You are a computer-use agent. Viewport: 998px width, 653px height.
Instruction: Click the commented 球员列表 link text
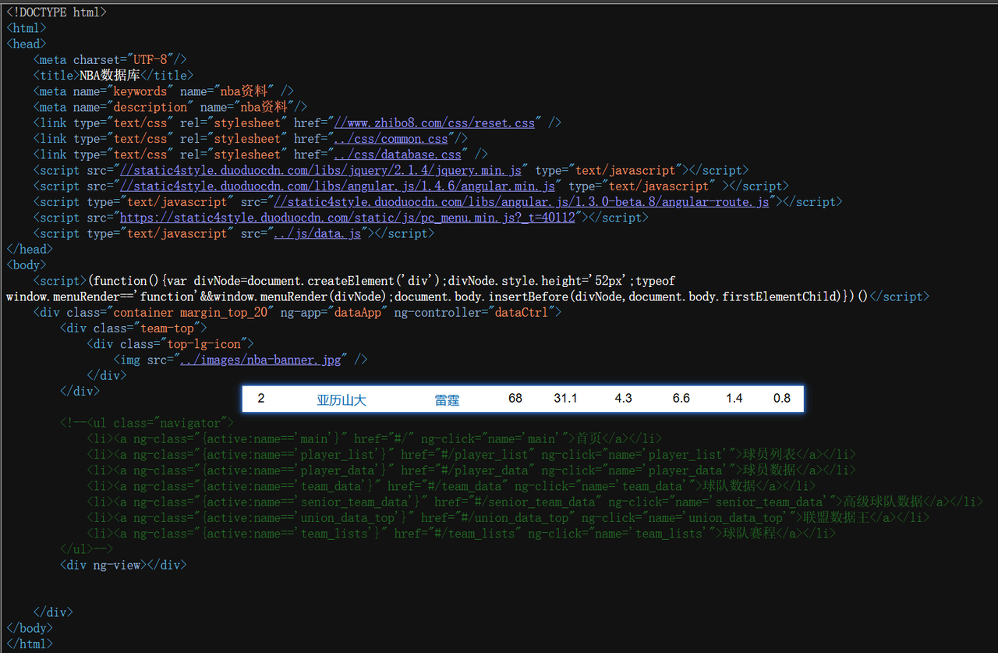click(x=770, y=454)
